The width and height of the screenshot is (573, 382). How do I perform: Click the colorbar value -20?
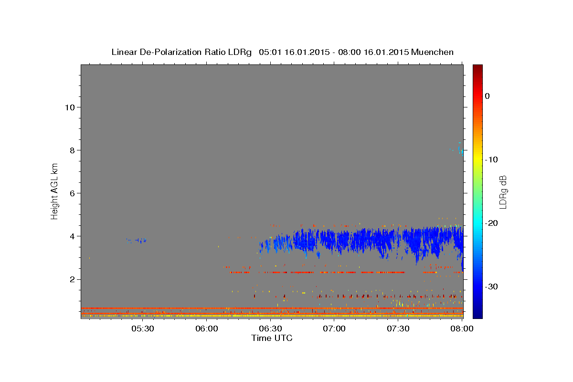[492, 223]
